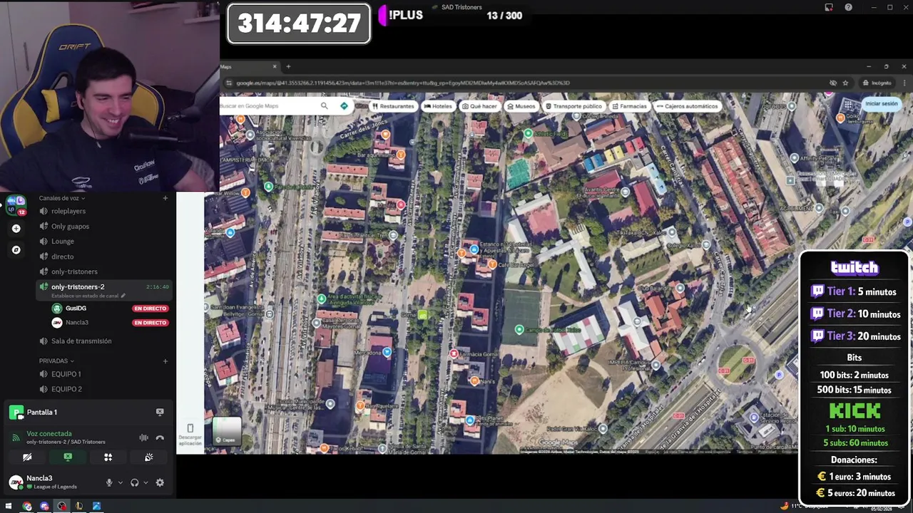913x513 pixels.
Task: Open Discord activities launcher icon
Action: click(108, 457)
